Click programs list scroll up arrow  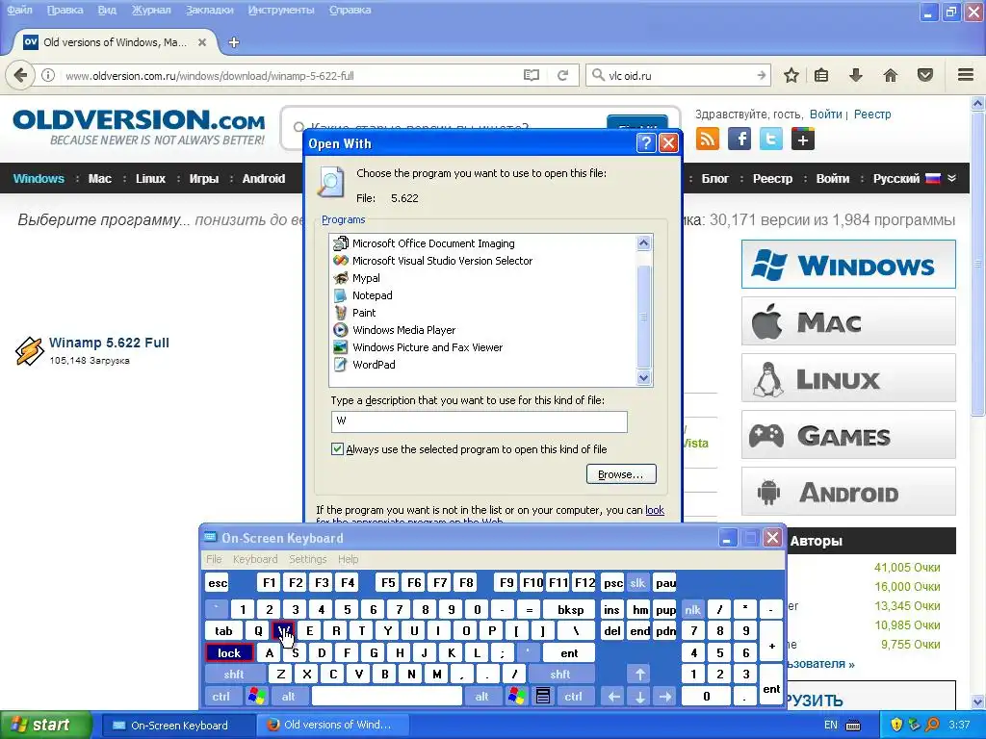[x=643, y=242]
